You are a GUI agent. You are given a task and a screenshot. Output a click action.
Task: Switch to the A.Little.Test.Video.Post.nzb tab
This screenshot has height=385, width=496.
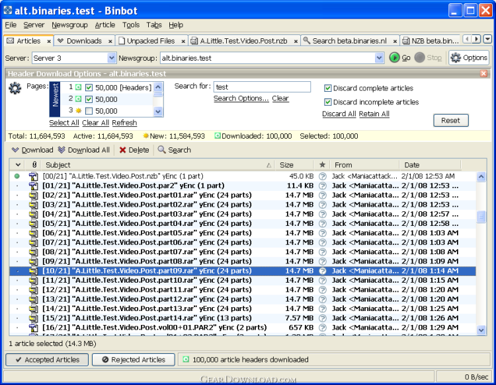243,41
